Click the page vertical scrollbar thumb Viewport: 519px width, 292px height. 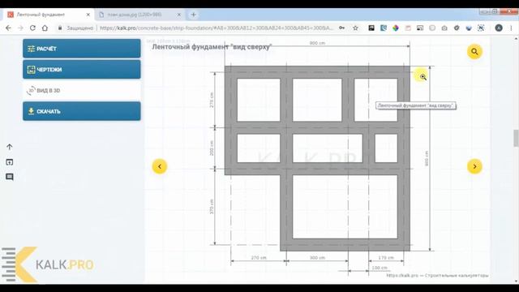(x=516, y=138)
